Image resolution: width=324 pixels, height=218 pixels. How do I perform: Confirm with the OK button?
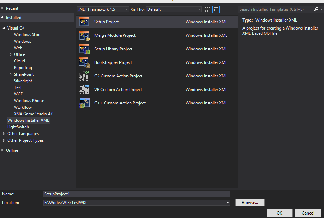[x=279, y=213]
